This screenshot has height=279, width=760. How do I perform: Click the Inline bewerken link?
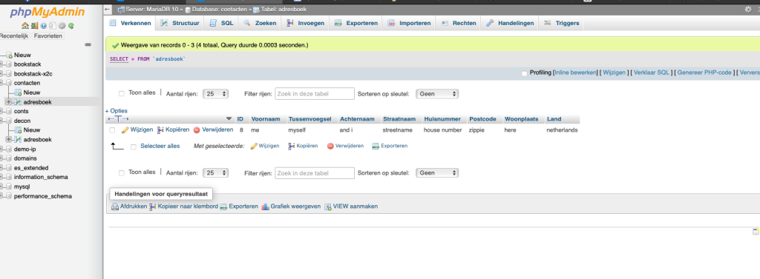575,73
